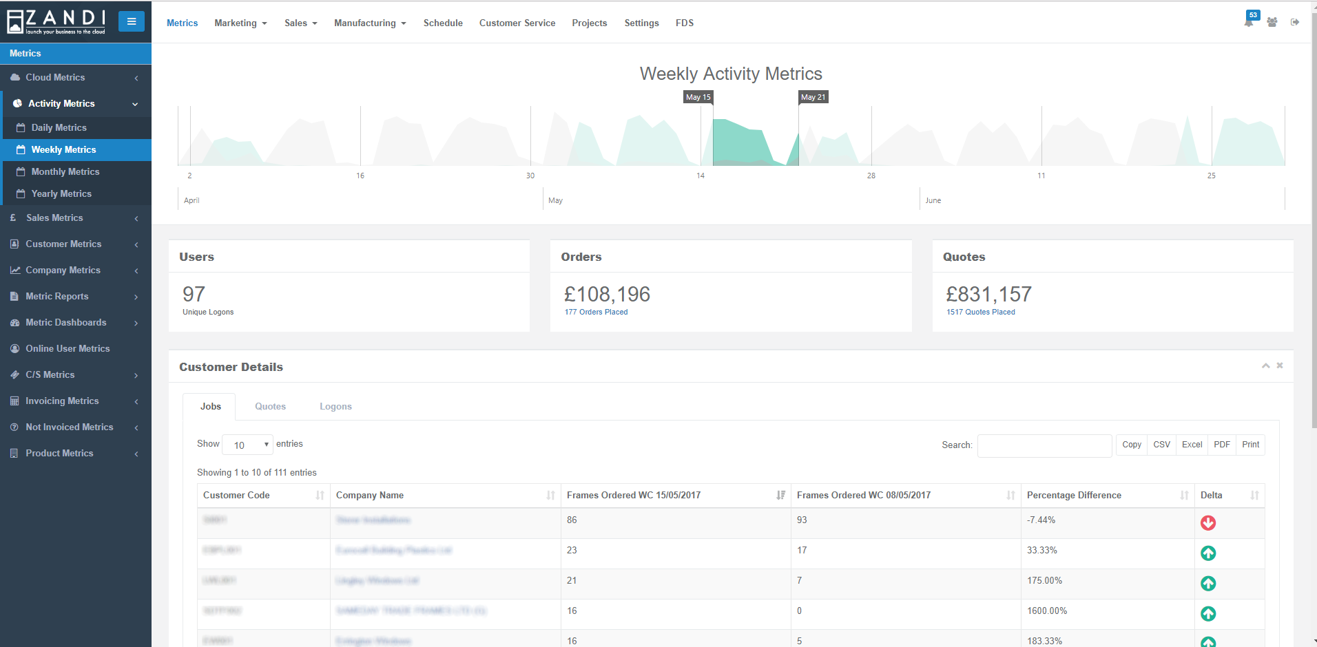Open the Customer Service menu item

pyautogui.click(x=517, y=23)
